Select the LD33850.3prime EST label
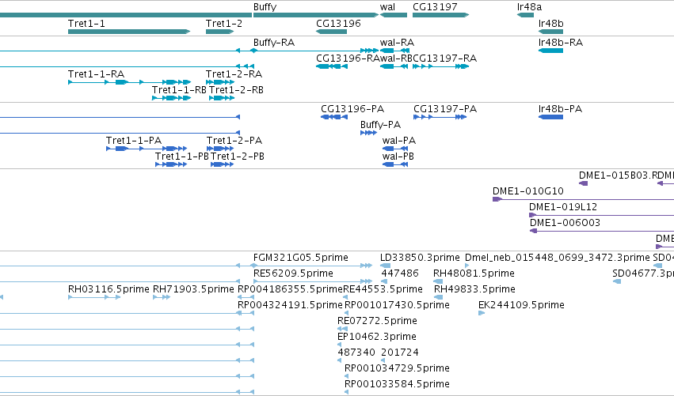This screenshot has height=396, width=674. click(420, 258)
